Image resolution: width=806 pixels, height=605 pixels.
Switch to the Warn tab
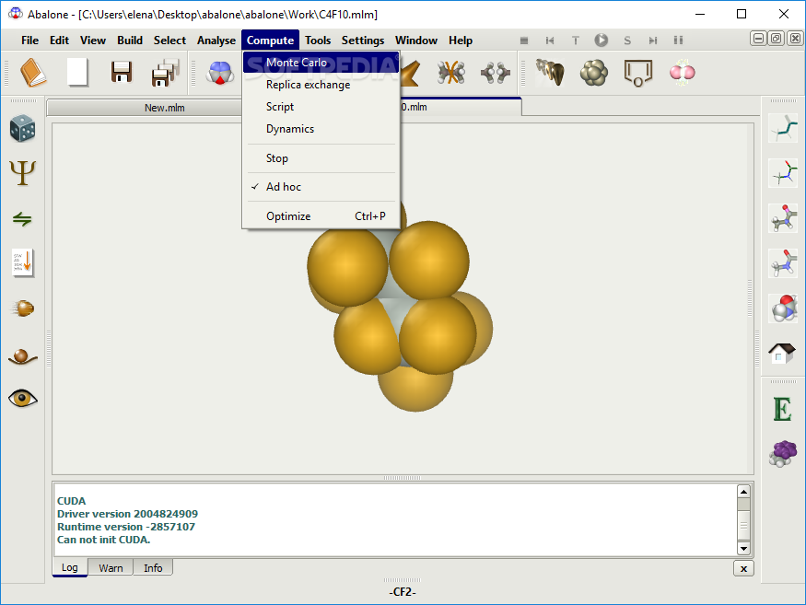click(111, 567)
